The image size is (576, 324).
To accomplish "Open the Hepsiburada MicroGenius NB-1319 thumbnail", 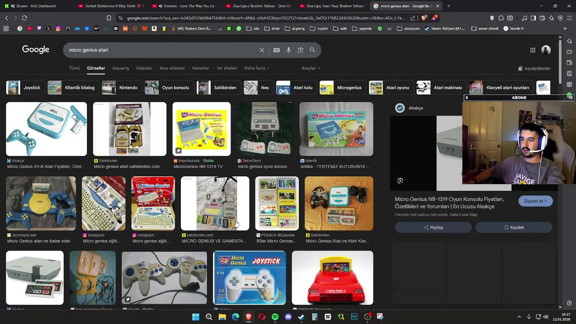I will 202,129.
